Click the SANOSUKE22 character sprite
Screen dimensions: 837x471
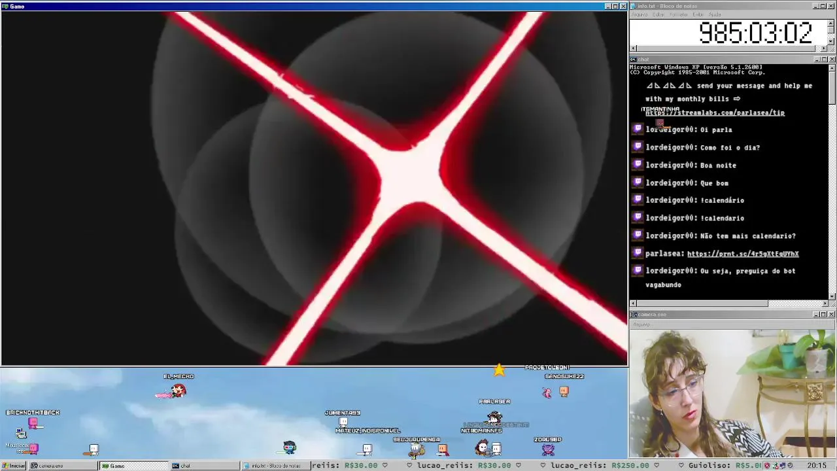tap(564, 391)
